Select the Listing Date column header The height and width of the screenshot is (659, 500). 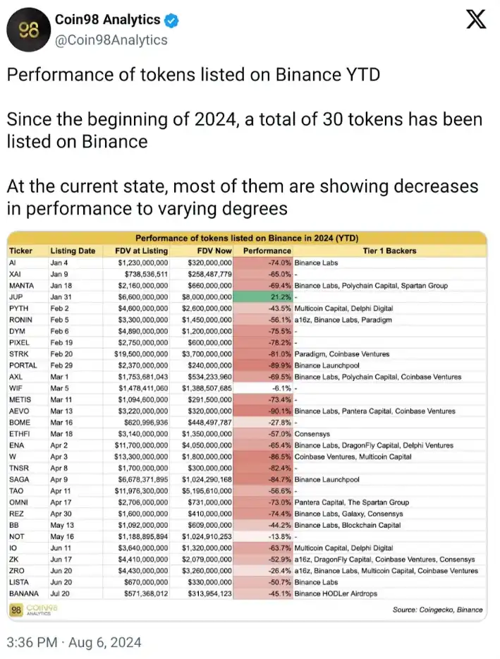click(x=72, y=250)
